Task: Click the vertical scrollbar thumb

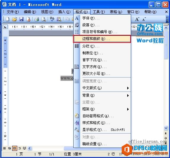Action: (x=166, y=45)
